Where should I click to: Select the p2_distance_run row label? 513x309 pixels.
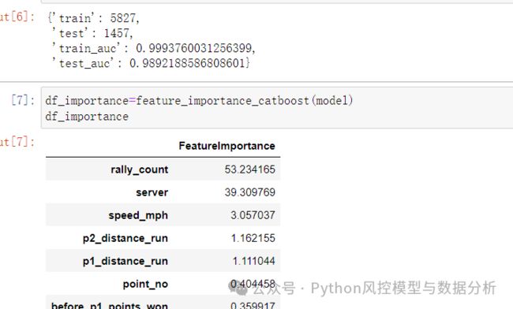125,238
